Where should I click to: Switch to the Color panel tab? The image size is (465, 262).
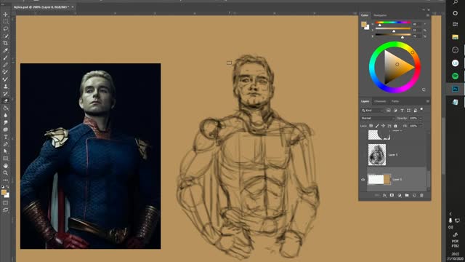click(365, 15)
